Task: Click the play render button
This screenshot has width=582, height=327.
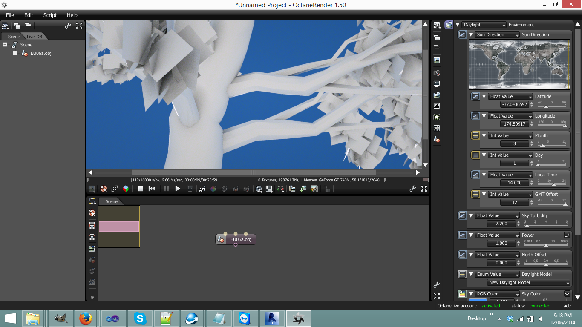Action: (x=178, y=189)
